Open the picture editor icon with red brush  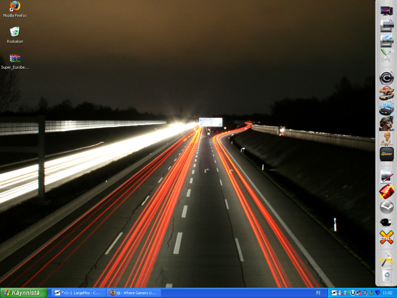coord(387,177)
